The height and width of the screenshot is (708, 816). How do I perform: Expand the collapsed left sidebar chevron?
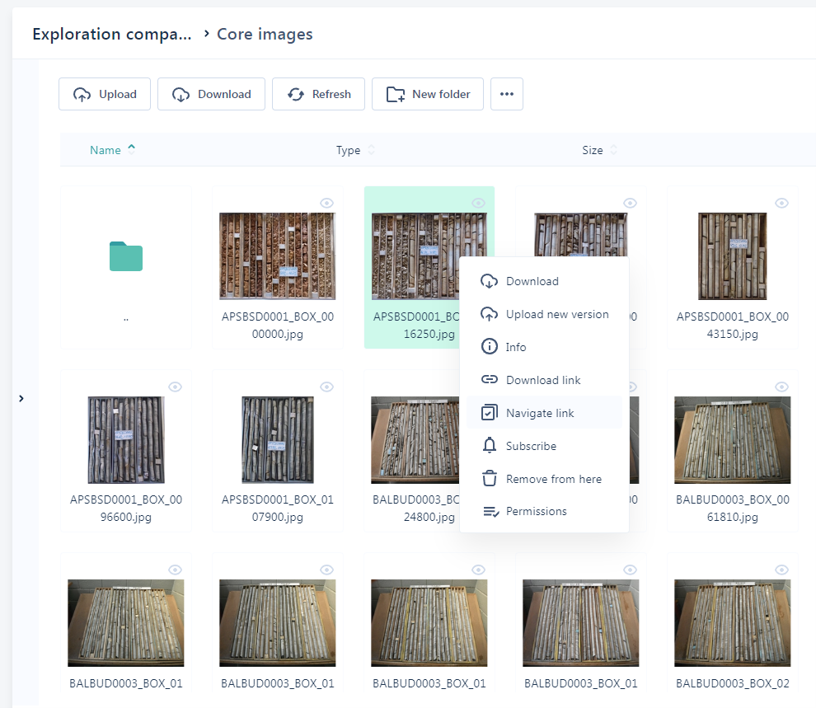tap(21, 398)
